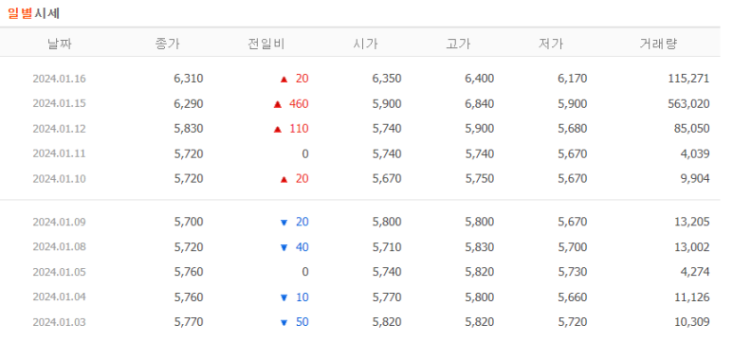Select the date 2024.01.10

tap(60, 178)
